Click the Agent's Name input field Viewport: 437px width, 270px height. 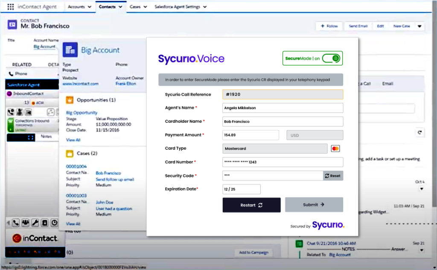click(x=283, y=108)
